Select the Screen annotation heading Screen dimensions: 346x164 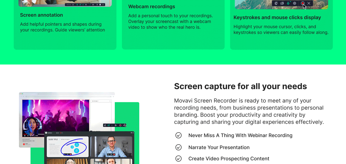pos(41,15)
